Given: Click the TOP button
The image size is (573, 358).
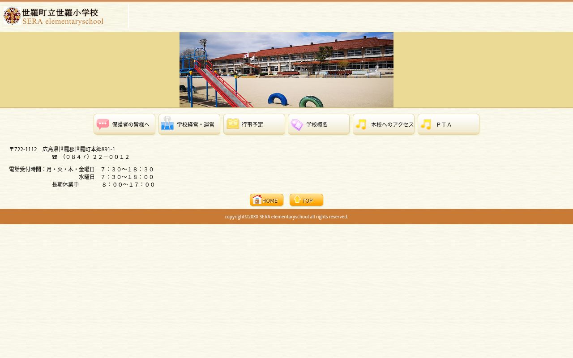Looking at the screenshot, I should click(307, 200).
